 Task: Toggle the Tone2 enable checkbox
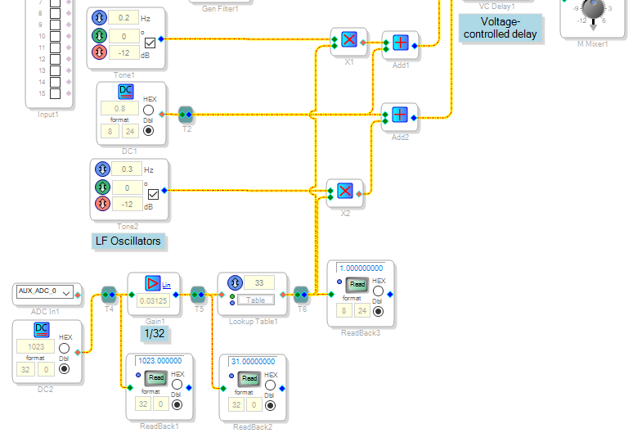tap(153, 194)
